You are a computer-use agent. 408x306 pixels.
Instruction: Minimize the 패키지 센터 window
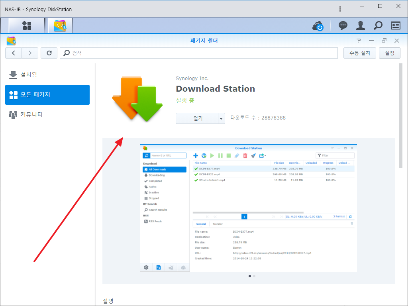click(371, 41)
